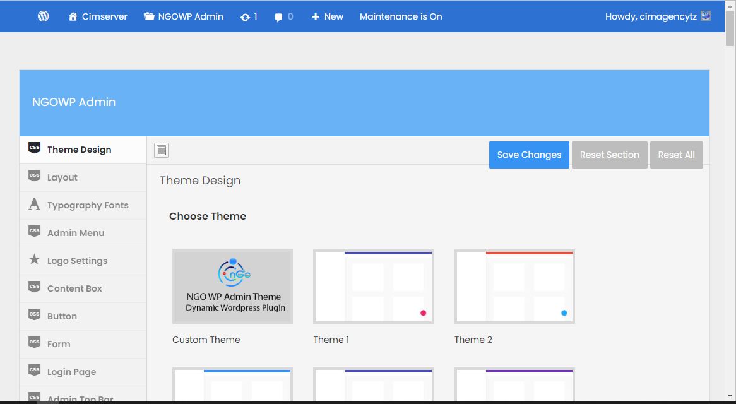Viewport: 736px width, 404px height.
Task: Open the Content Box section
Action: [83, 288]
